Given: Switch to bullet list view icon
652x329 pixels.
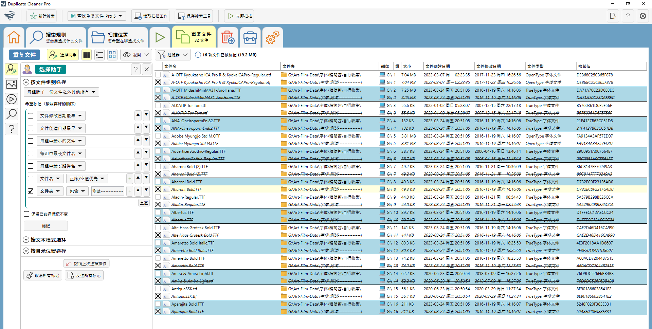Looking at the screenshot, I should coord(99,55).
